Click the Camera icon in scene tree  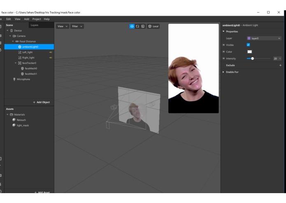(x=14, y=36)
